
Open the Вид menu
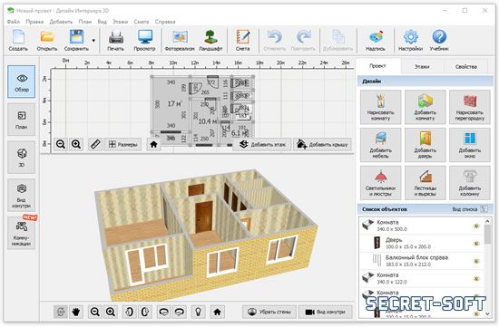coord(103,22)
